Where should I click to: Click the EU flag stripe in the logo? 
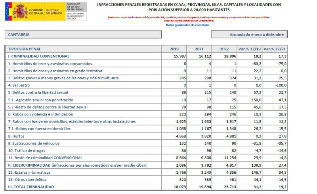7,12
